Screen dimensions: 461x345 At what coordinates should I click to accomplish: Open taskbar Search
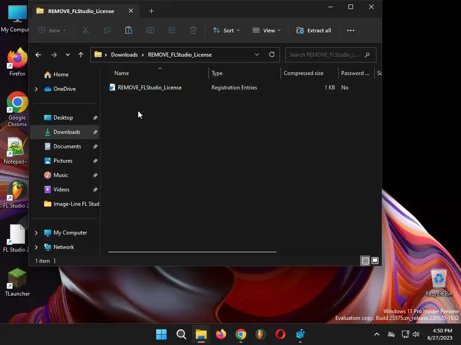point(181,334)
